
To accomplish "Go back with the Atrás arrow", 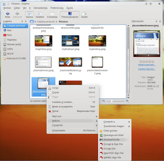I will click(7, 15).
